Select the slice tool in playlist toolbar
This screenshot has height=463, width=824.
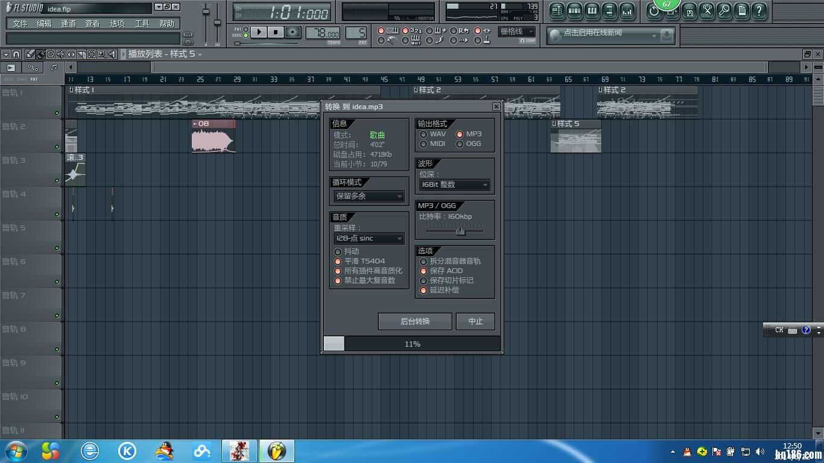coord(81,54)
